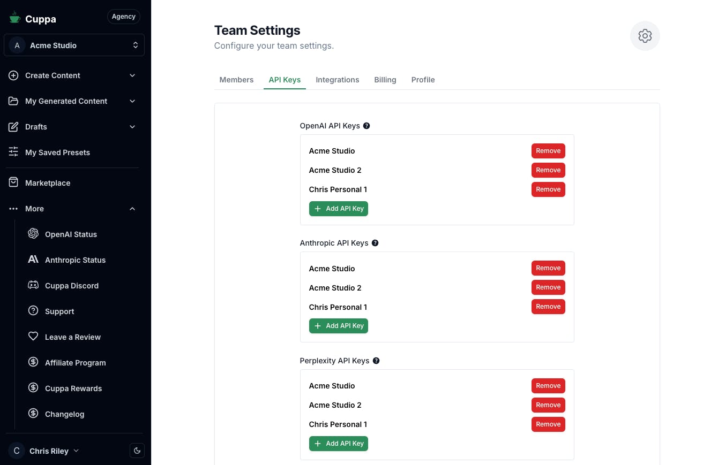
Task: Click the Leave a Review heart icon
Action: [x=33, y=337]
